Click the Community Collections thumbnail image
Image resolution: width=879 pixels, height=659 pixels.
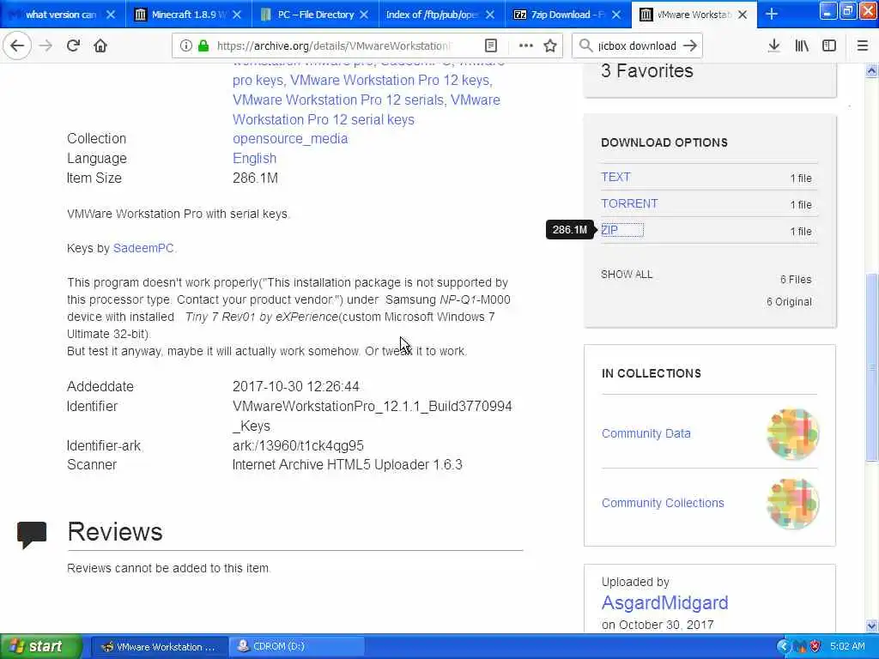pyautogui.click(x=792, y=503)
